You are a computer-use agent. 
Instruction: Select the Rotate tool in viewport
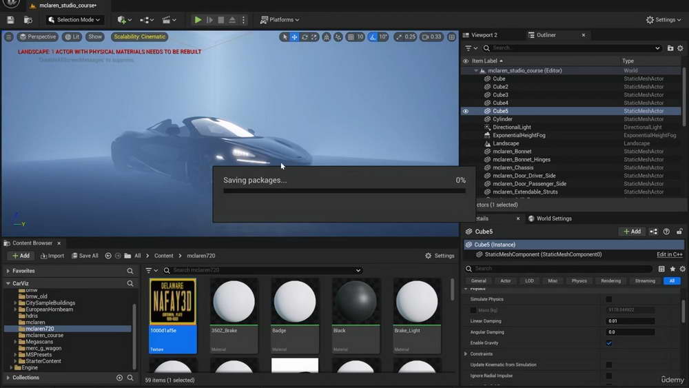pyautogui.click(x=305, y=37)
